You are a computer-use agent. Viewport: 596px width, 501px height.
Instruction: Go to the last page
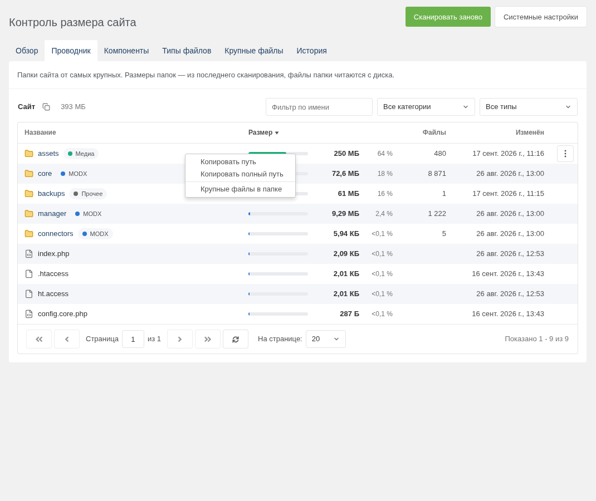(208, 339)
